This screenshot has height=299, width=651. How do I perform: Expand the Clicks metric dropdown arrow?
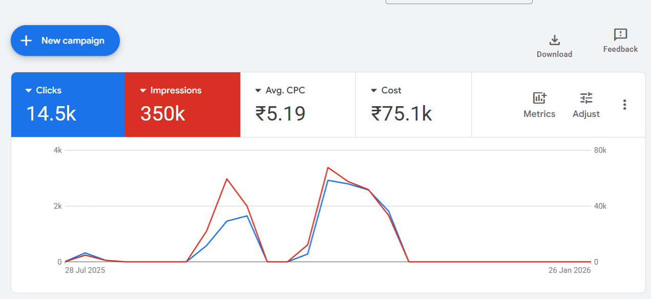tap(29, 91)
